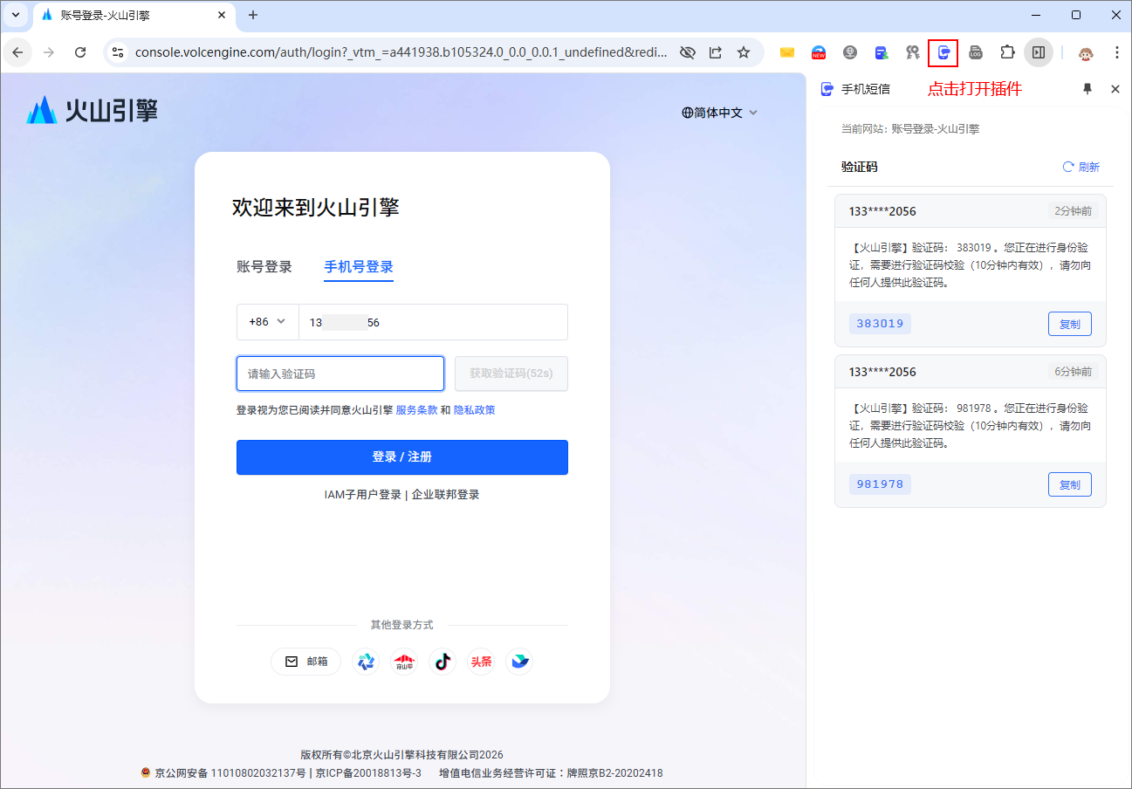
Task: Open the IAM子用户登录 link
Action: (x=363, y=495)
